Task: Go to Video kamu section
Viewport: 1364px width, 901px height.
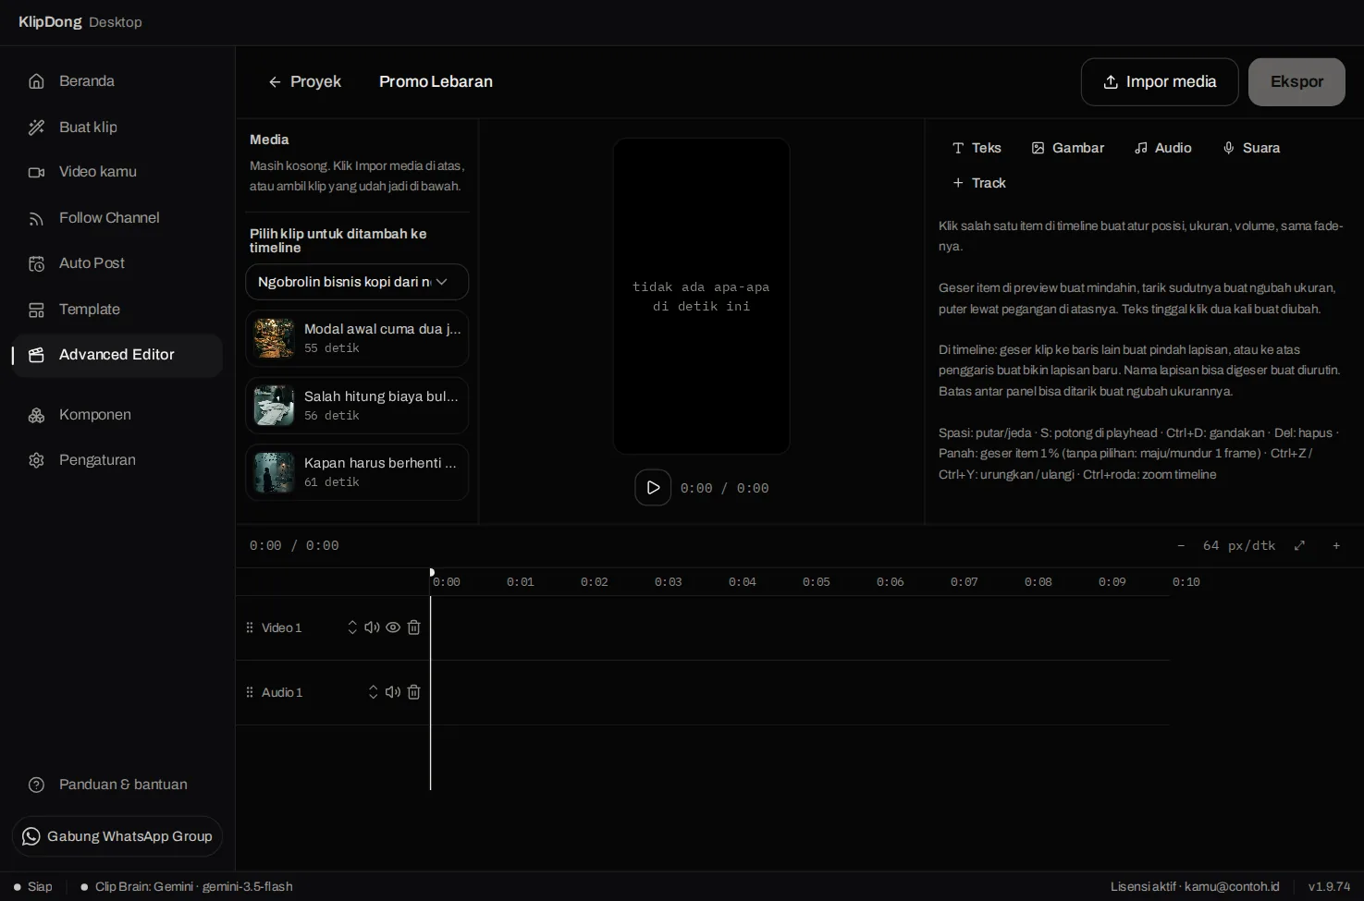Action: [117, 172]
